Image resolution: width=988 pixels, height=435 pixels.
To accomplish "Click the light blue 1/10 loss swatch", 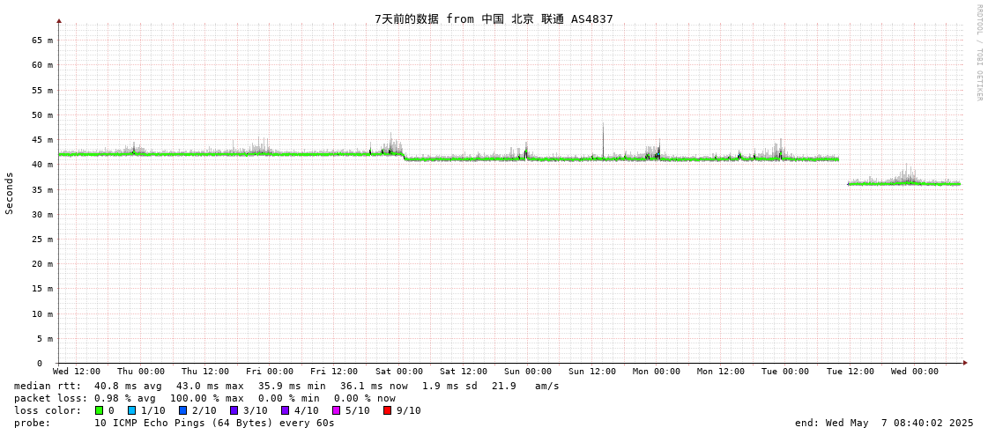I will (132, 410).
